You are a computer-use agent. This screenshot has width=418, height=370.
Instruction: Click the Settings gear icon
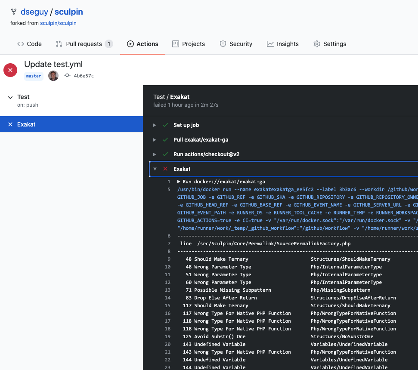pos(317,44)
